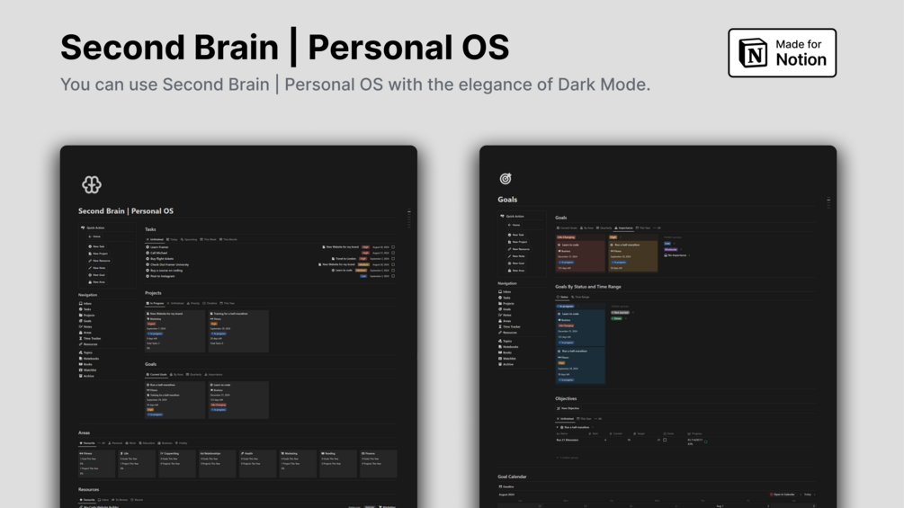Click Notebooks icon in Goals page navigation
The width and height of the screenshot is (904, 508).
500,347
